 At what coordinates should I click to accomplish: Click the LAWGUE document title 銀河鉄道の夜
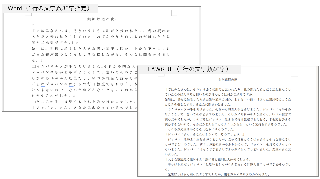228,80
